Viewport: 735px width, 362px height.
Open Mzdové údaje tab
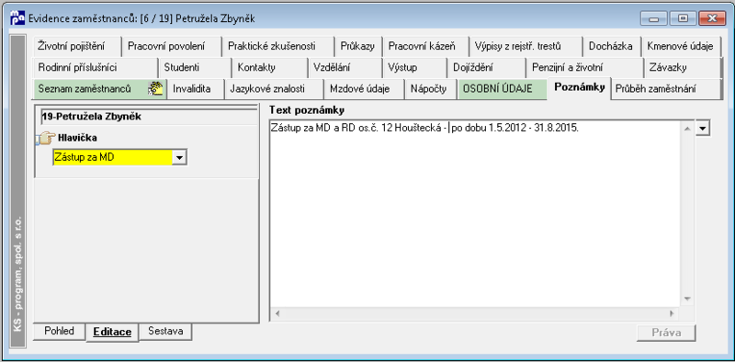pos(364,88)
